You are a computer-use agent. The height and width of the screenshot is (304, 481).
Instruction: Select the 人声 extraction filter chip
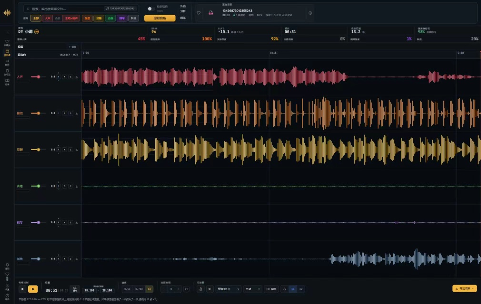point(47,19)
